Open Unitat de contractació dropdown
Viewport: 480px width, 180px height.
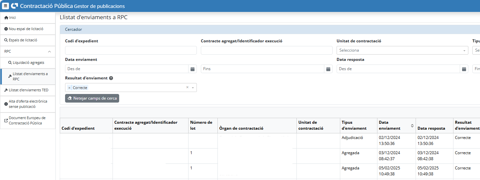[402, 50]
